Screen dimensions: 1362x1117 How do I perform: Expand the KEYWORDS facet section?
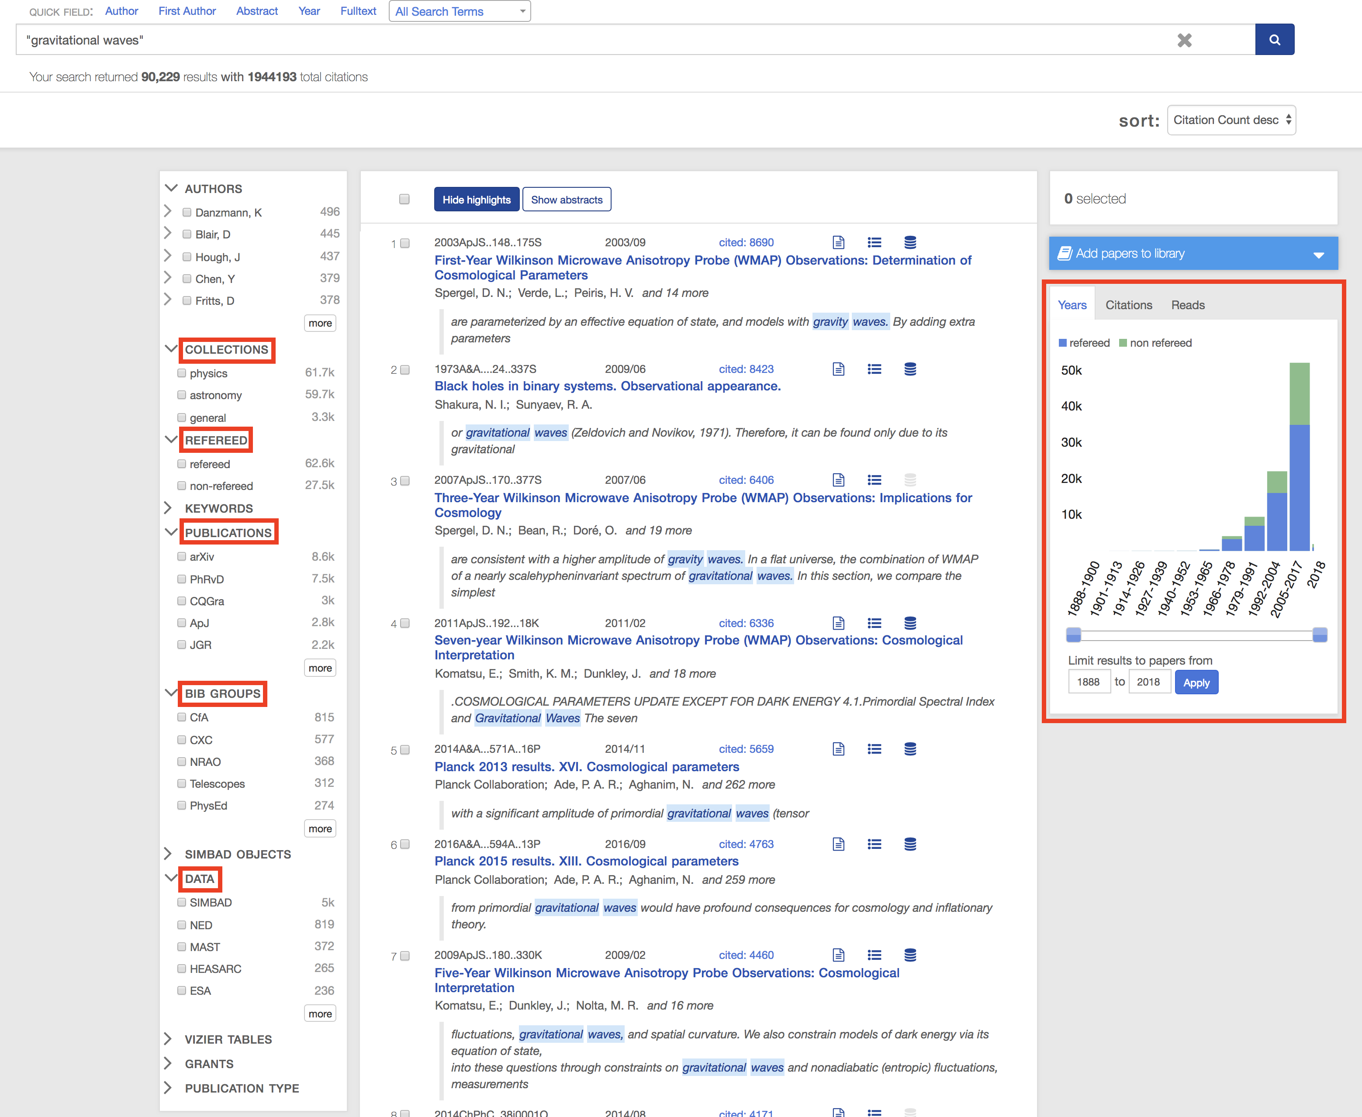tap(169, 508)
